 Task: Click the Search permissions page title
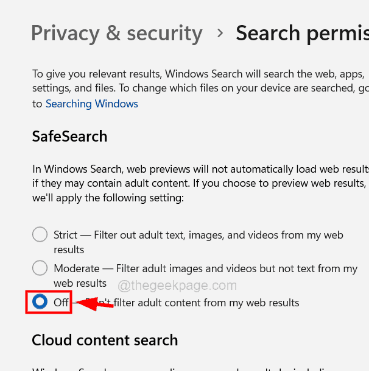point(301,33)
